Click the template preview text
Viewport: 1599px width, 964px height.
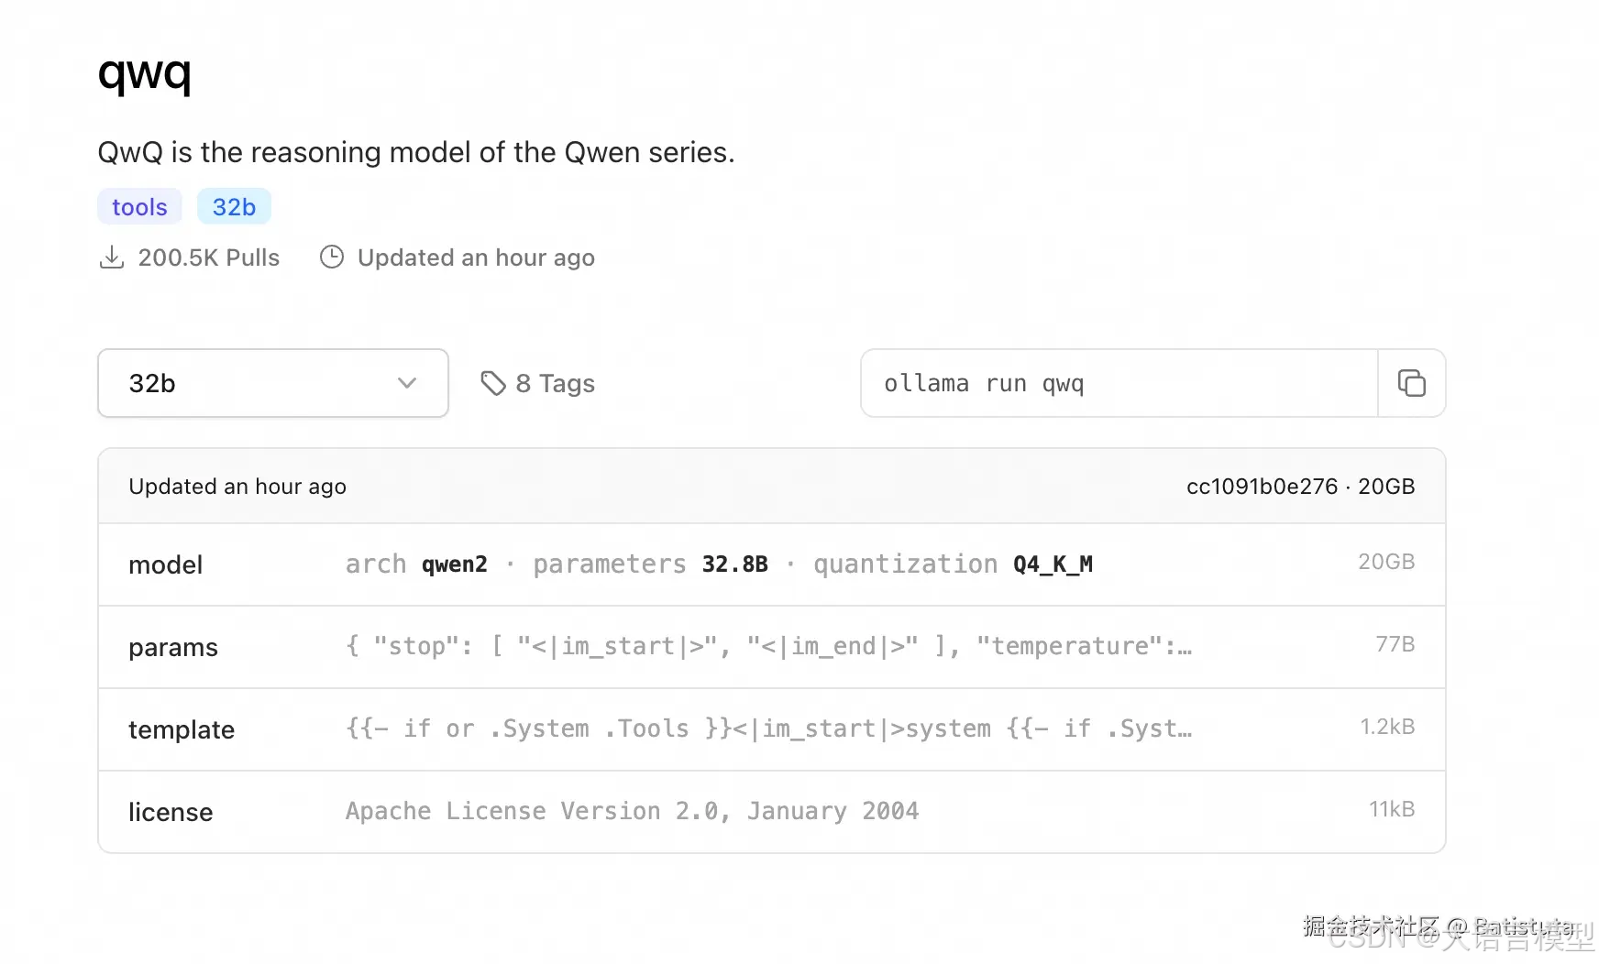click(x=768, y=729)
